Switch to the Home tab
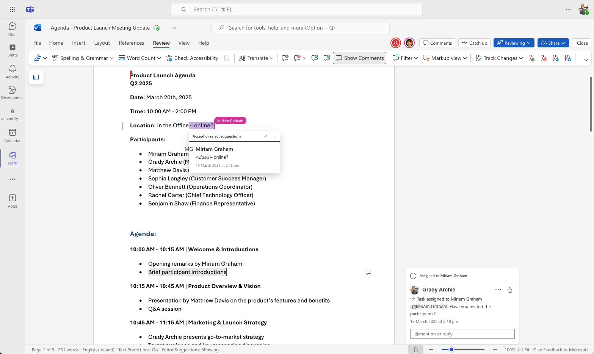 pos(56,43)
